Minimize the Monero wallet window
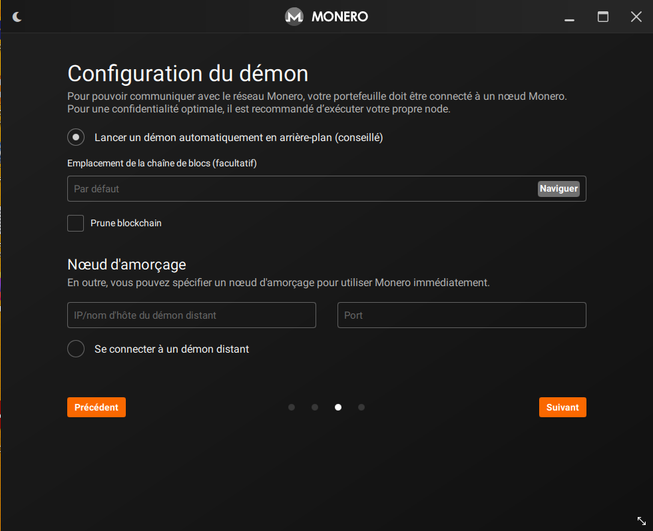This screenshot has height=531, width=653. (x=570, y=17)
